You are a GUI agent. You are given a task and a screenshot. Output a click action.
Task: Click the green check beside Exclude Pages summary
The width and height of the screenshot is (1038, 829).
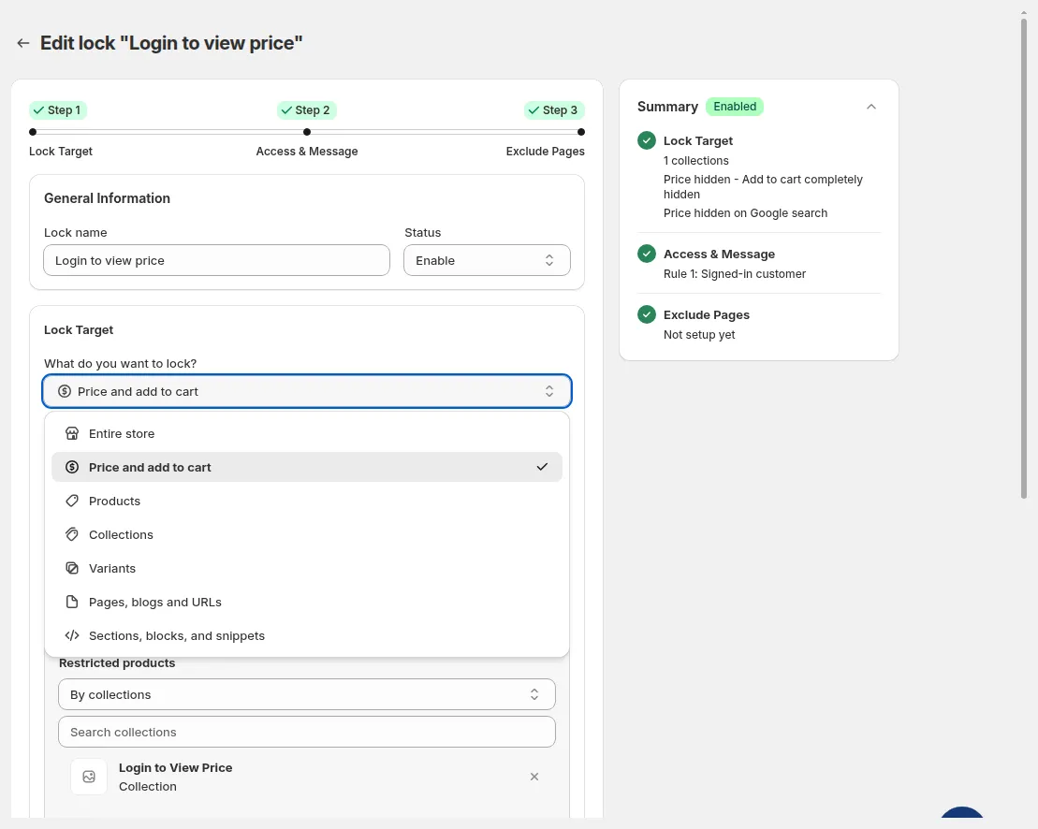647,314
